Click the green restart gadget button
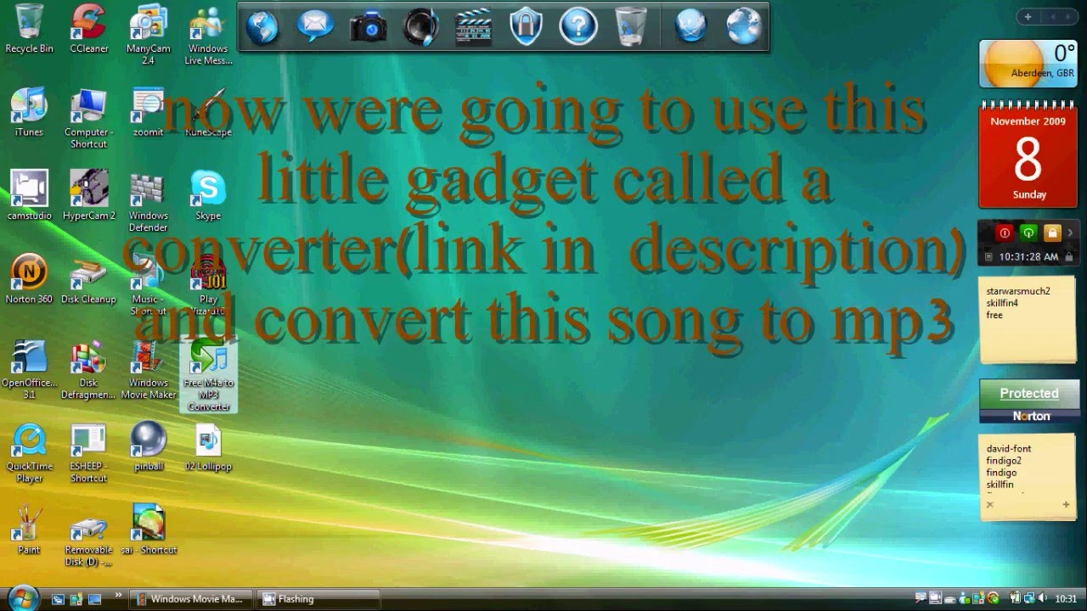This screenshot has width=1087, height=611. pyautogui.click(x=1028, y=233)
